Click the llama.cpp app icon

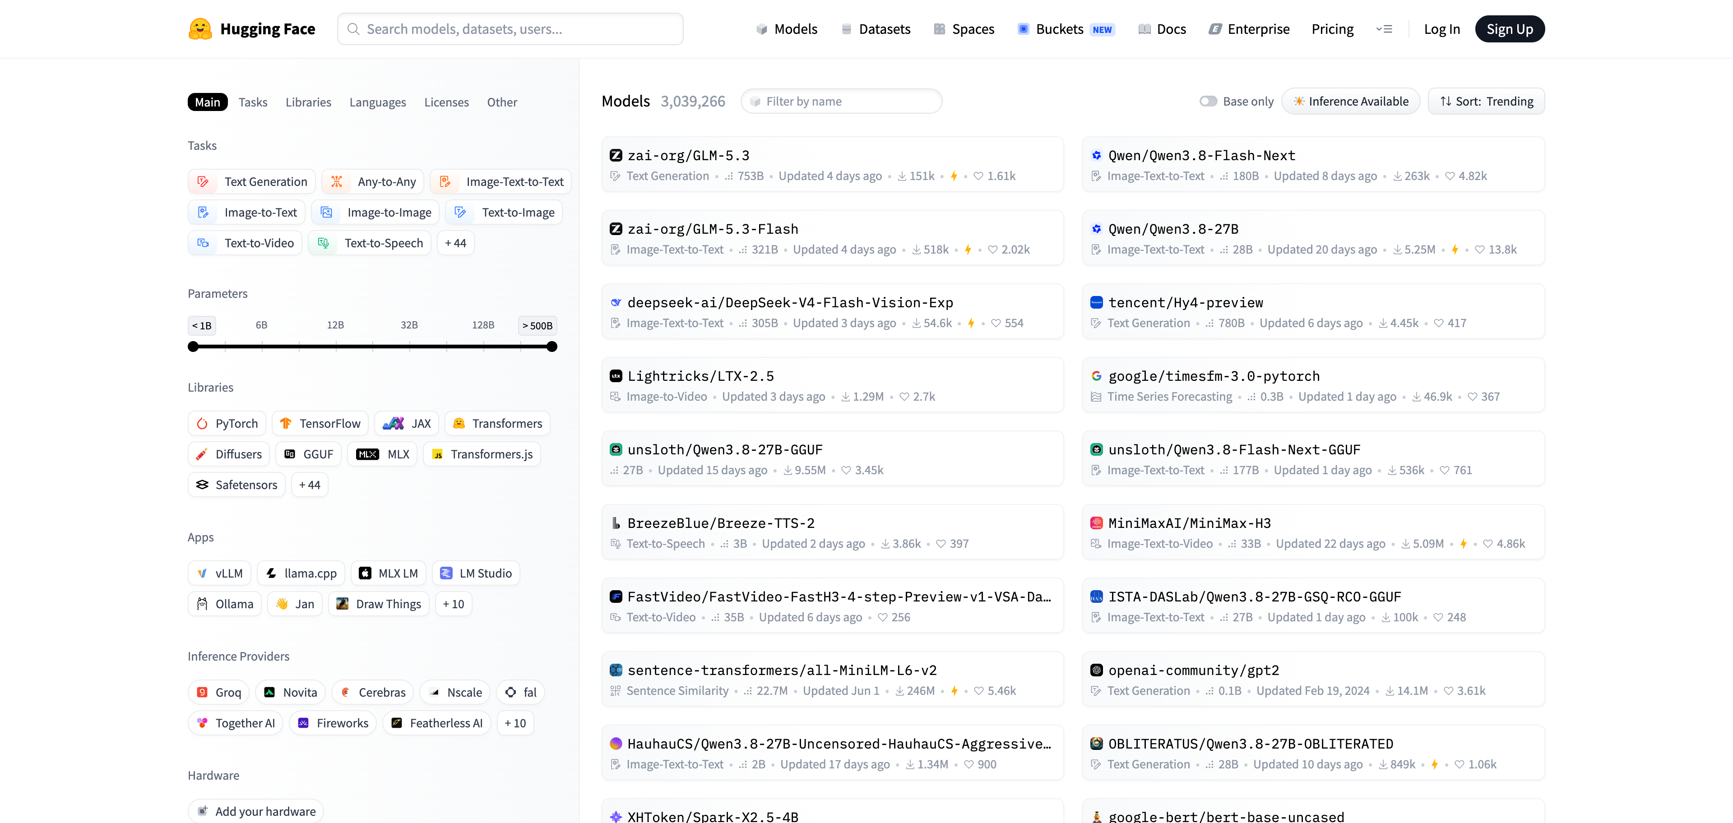271,573
